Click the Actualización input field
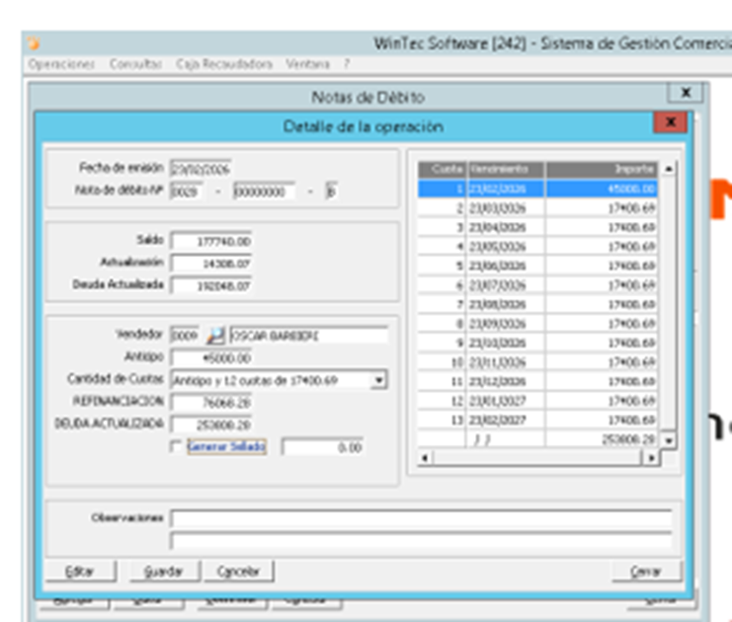732x622 pixels. pos(211,264)
